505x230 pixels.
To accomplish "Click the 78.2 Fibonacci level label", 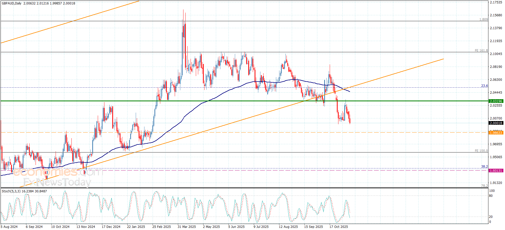I will [x=484, y=186].
